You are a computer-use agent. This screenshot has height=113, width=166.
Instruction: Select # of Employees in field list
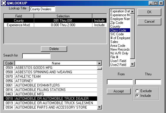point(120,38)
